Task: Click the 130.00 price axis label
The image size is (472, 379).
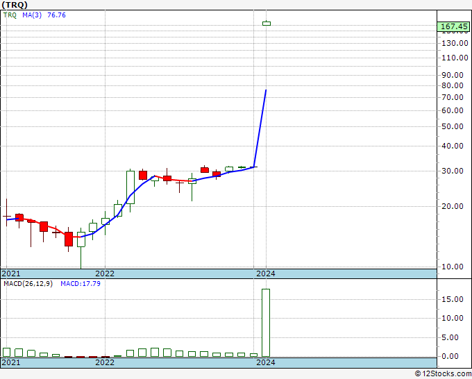Action: click(x=455, y=43)
